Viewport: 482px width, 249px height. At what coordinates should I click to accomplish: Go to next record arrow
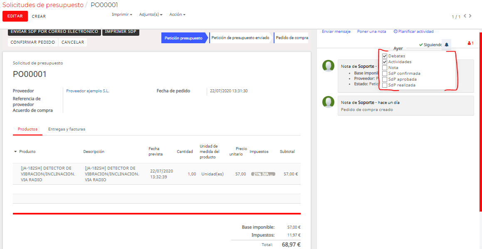[x=470, y=16]
